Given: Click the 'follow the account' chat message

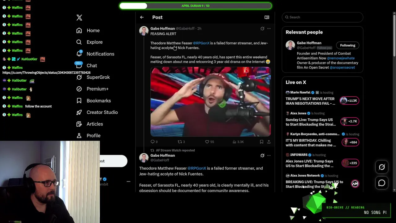Looking at the screenshot, I should (38, 106).
